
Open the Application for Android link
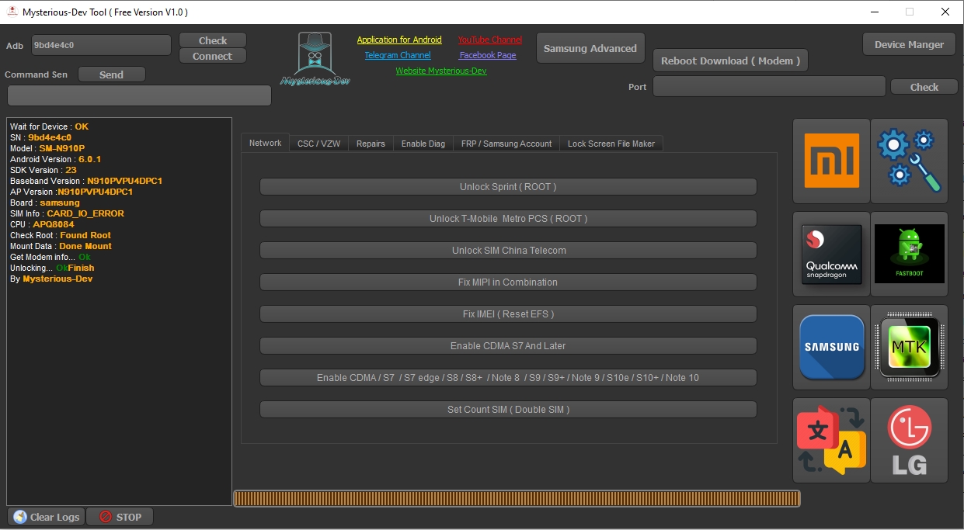click(399, 40)
